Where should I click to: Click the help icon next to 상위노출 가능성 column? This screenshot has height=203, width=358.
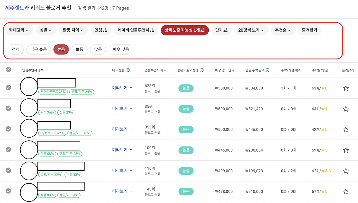[x=202, y=70]
